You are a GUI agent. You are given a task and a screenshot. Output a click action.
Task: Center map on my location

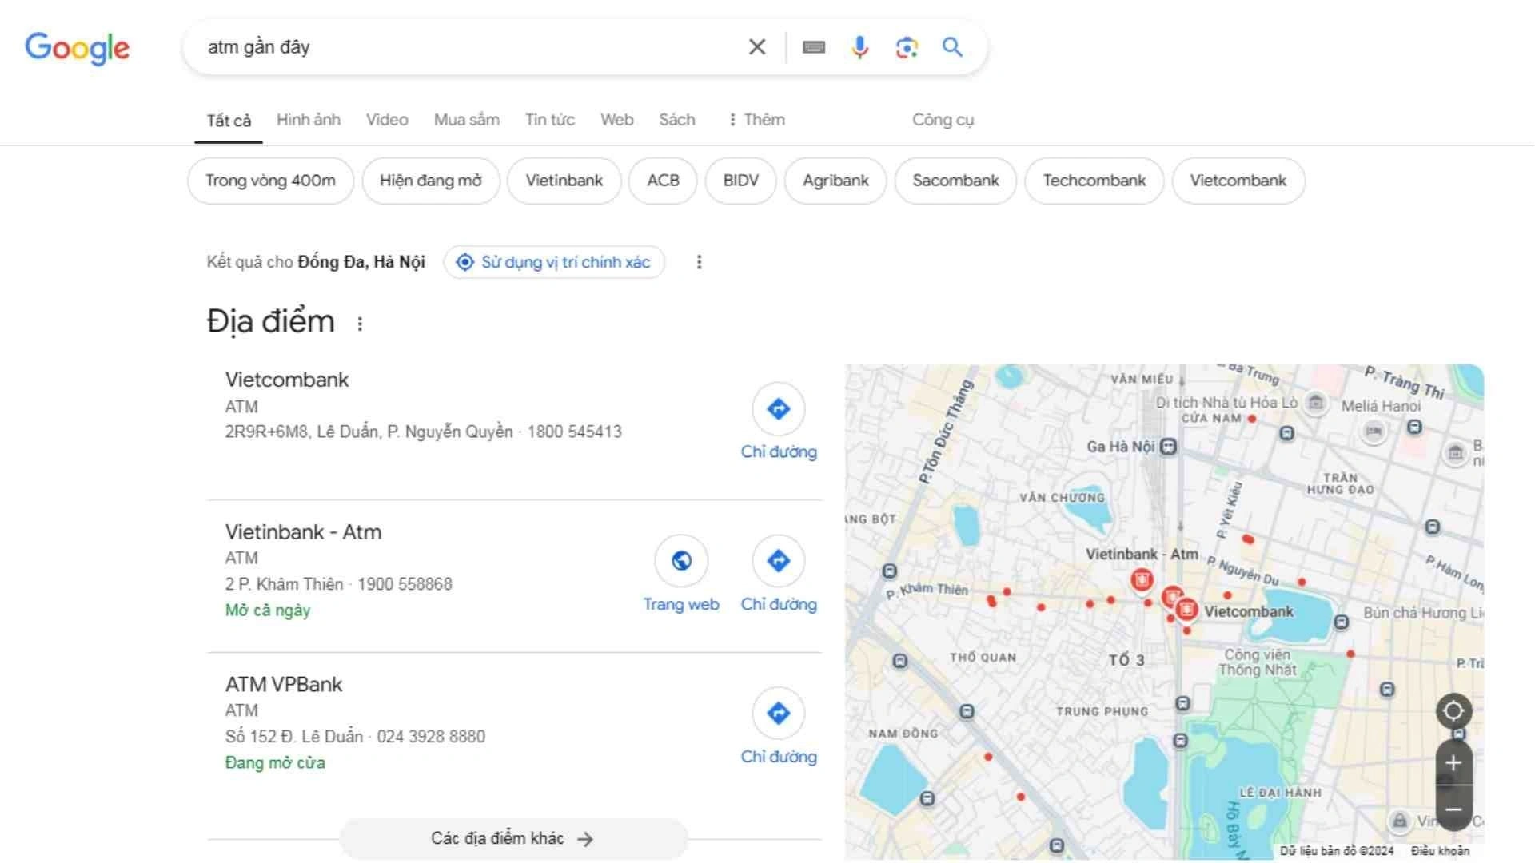[x=1453, y=710]
